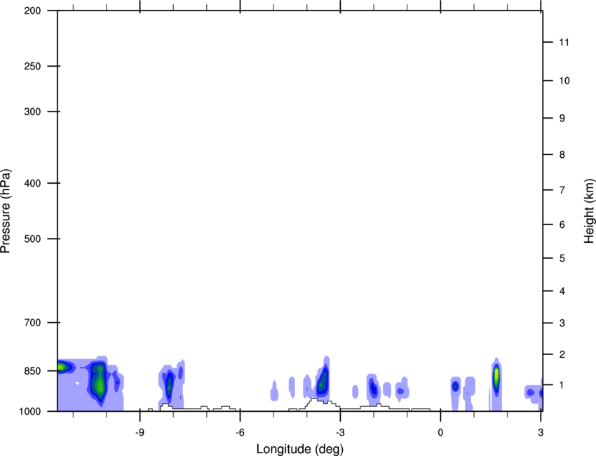Click the 7 km height label
The width and height of the screenshot is (596, 456).
click(562, 190)
